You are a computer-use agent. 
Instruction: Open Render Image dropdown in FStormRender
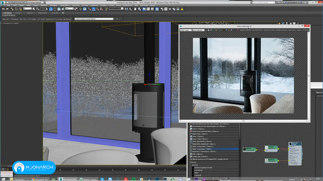186,30
